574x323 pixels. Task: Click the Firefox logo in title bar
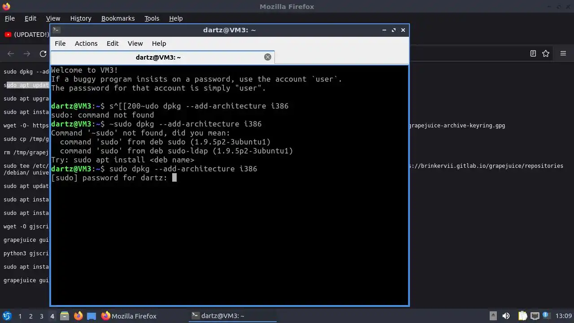coord(6,6)
